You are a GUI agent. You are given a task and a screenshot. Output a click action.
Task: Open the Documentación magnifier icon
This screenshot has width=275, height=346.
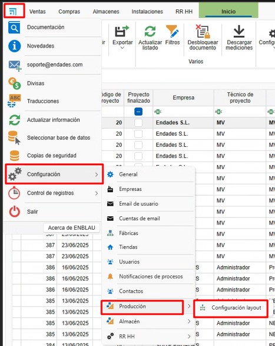coord(14,28)
